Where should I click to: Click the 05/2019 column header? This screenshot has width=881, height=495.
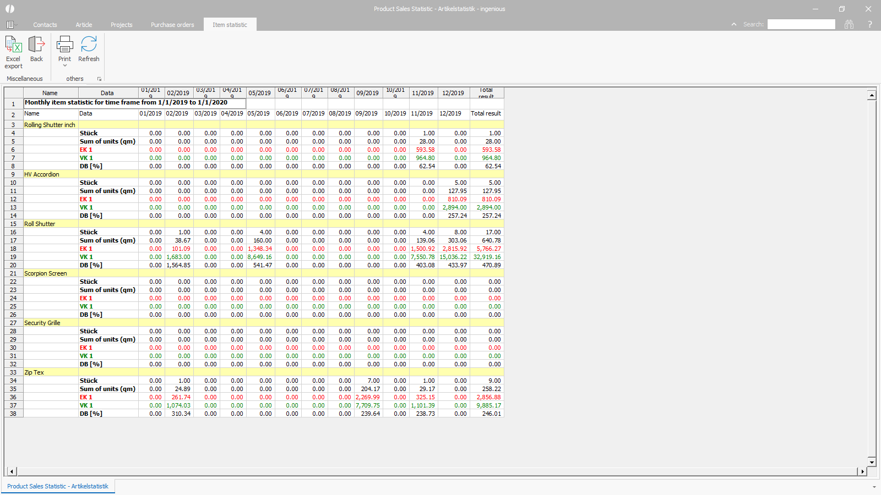(x=260, y=93)
